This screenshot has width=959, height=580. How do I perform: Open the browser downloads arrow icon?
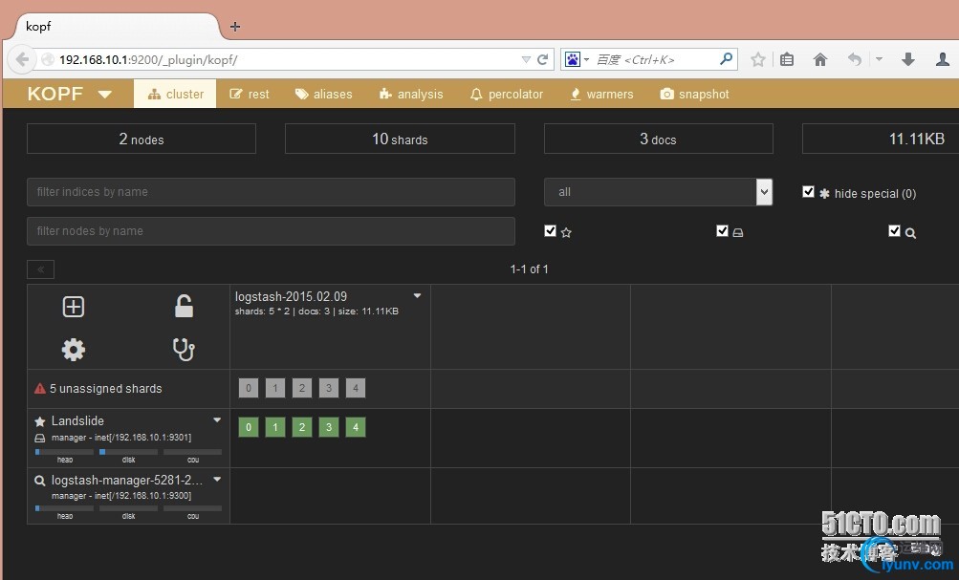click(908, 59)
